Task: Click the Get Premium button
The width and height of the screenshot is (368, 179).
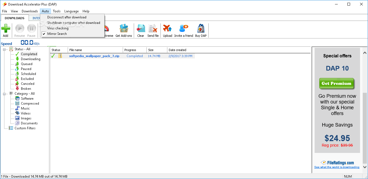Action: click(x=336, y=83)
